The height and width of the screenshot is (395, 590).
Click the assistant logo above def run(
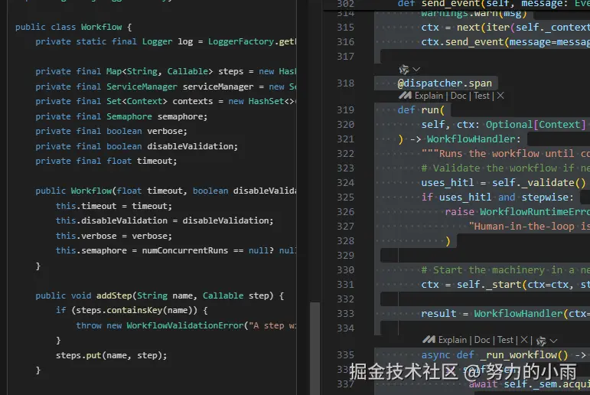[x=405, y=96]
